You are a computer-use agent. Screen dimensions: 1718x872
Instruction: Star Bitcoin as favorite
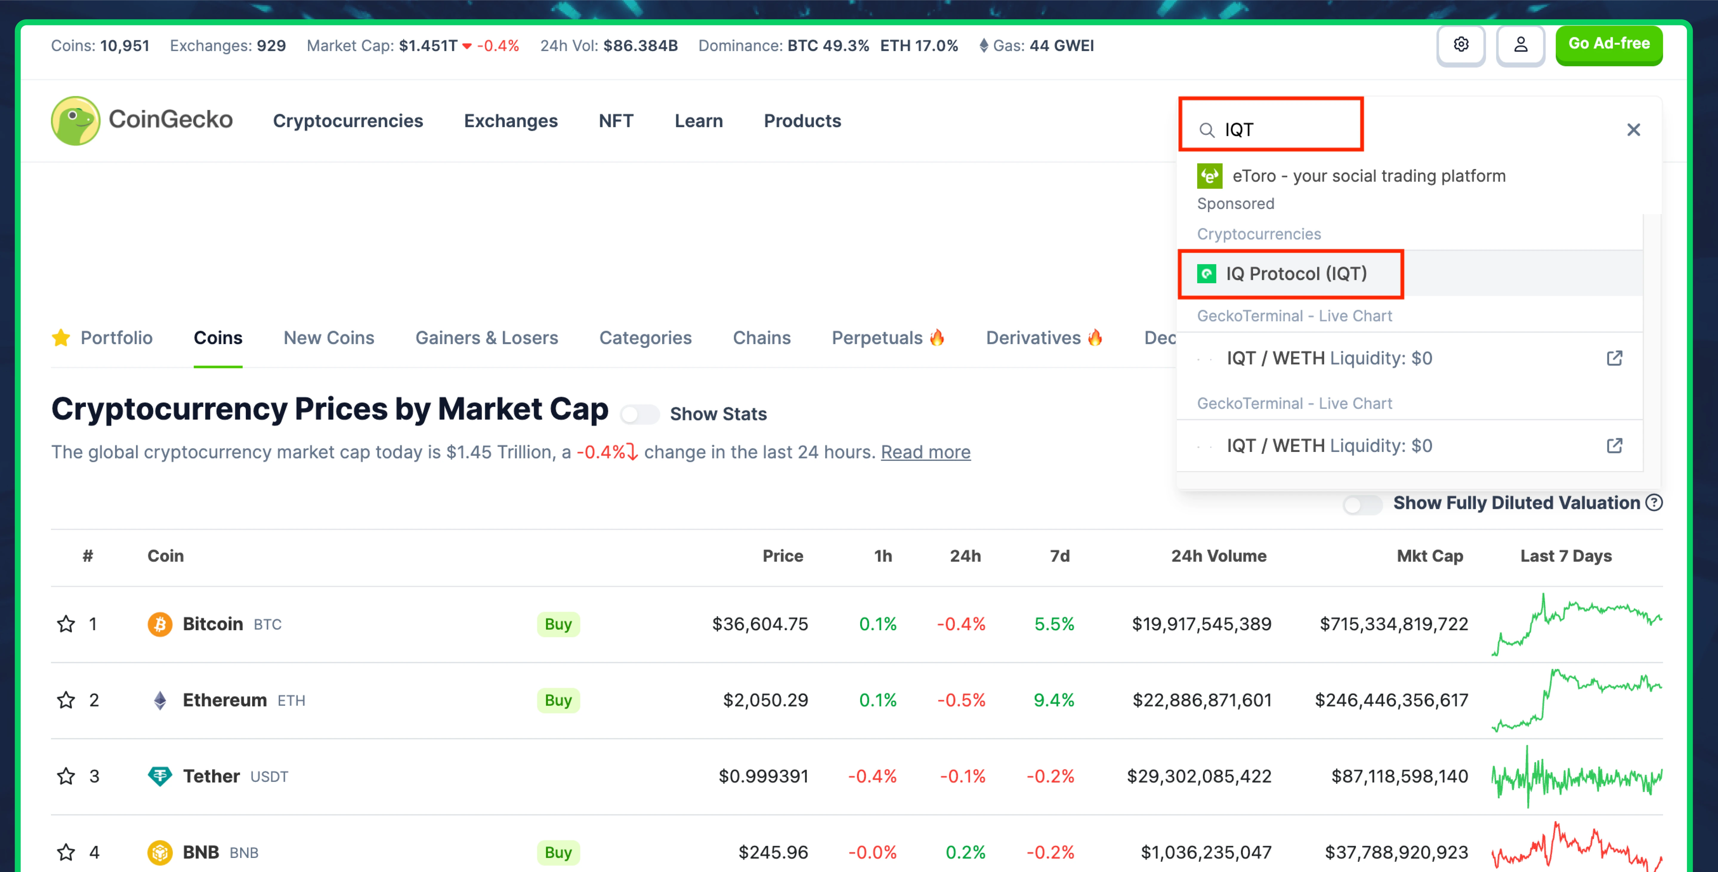[65, 624]
